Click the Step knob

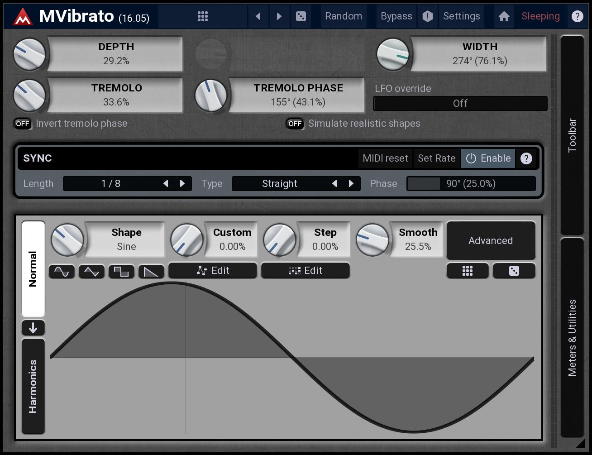(x=280, y=240)
